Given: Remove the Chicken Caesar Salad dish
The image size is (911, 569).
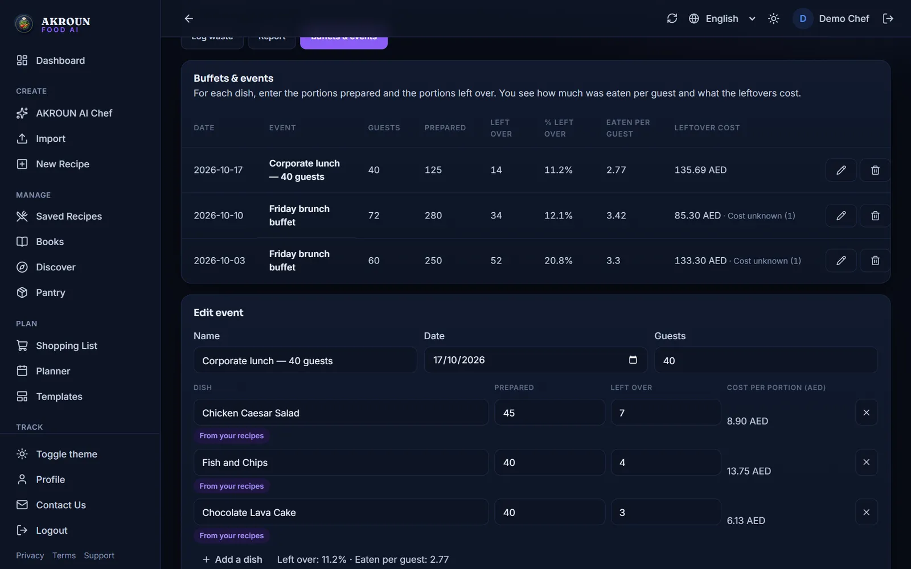Looking at the screenshot, I should [x=866, y=413].
